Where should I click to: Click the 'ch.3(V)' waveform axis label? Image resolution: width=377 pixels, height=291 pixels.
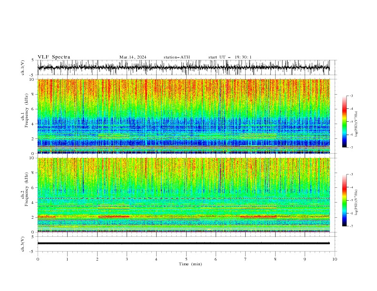(x=23, y=244)
